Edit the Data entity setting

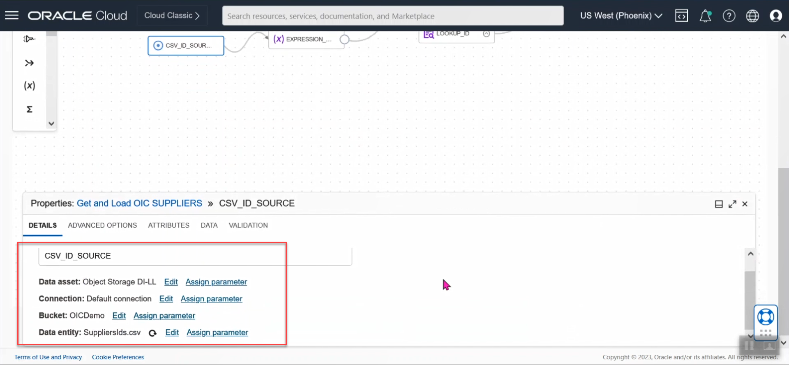click(x=172, y=333)
